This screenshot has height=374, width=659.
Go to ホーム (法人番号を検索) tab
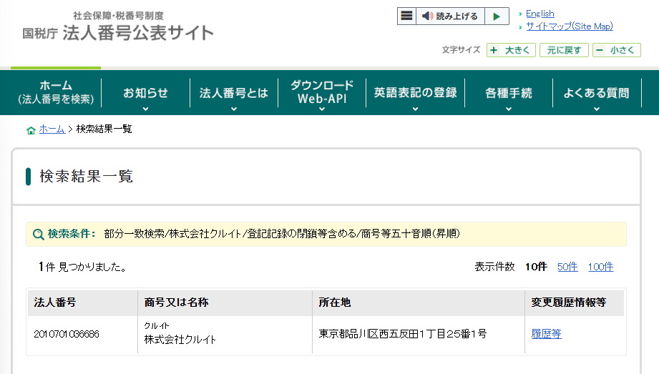[56, 92]
